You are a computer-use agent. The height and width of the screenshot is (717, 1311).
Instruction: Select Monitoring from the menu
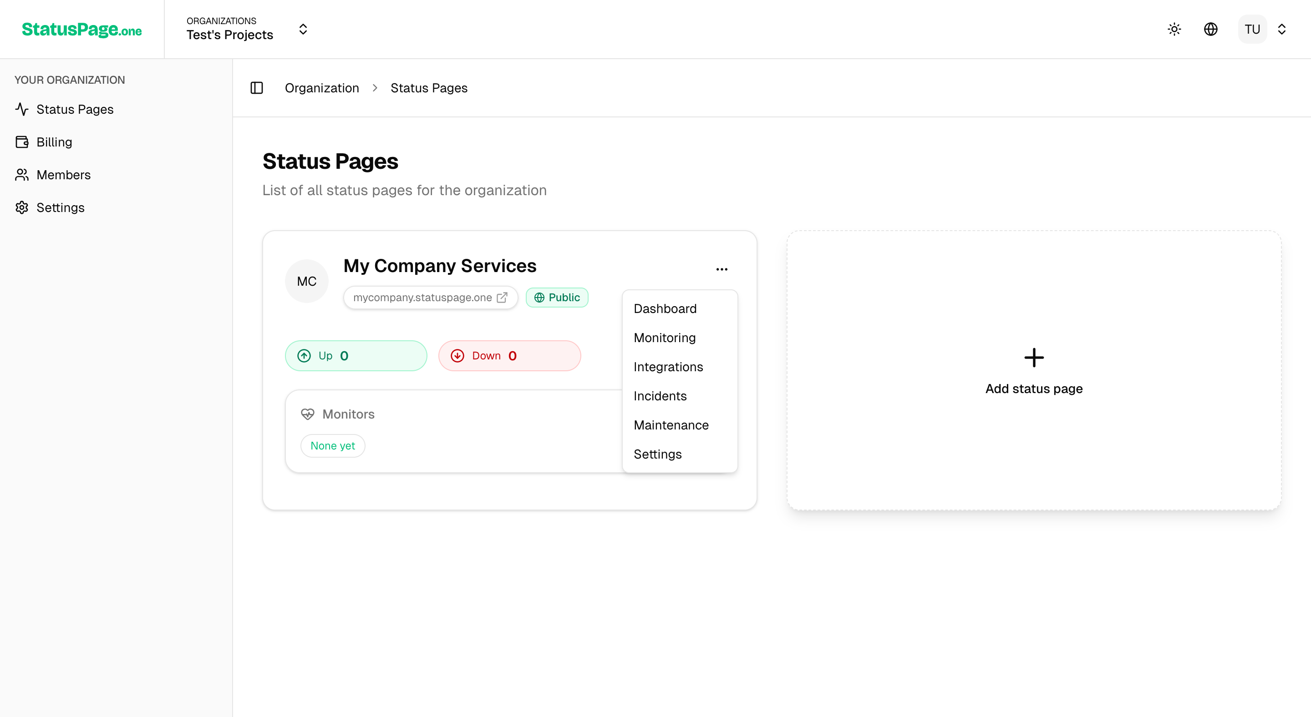click(680, 338)
